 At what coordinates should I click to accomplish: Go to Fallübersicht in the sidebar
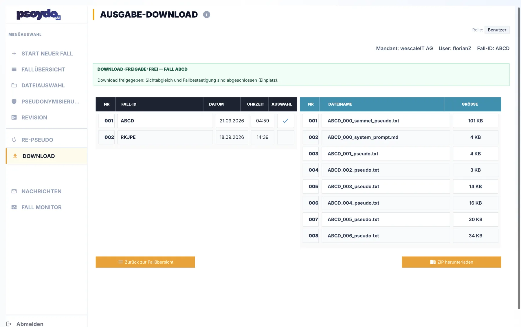coord(46,69)
